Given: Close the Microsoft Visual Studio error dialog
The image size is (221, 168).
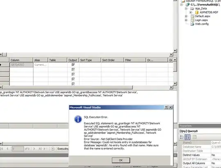Looking at the screenshot, I should coord(170,108).
